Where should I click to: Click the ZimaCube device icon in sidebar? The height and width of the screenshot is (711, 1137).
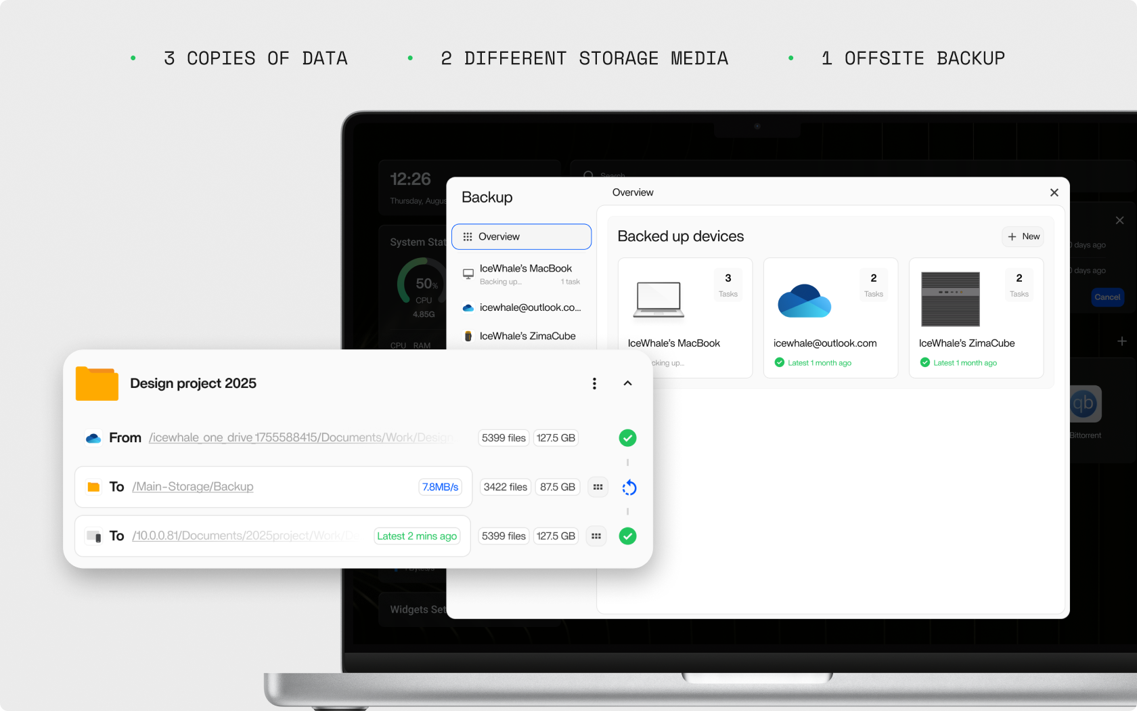coord(468,336)
